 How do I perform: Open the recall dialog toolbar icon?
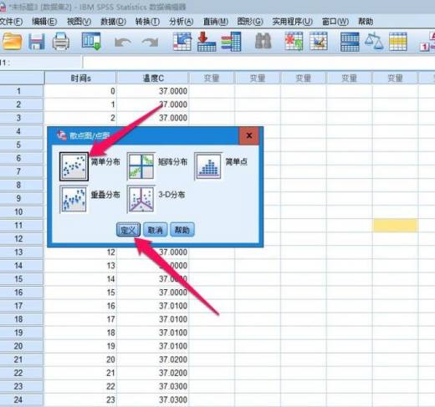pyautogui.click(x=91, y=41)
